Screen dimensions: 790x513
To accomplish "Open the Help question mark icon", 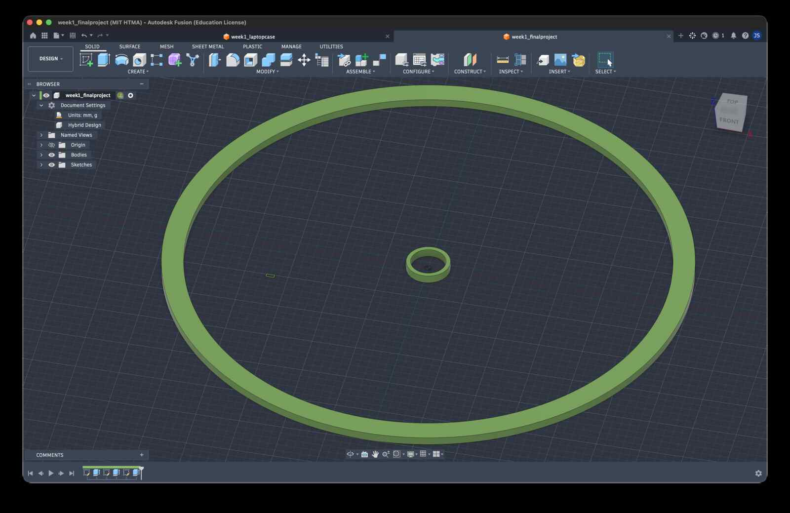I will [x=745, y=36].
